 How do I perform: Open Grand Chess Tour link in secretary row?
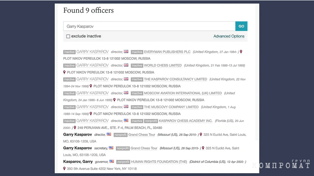[144, 148]
